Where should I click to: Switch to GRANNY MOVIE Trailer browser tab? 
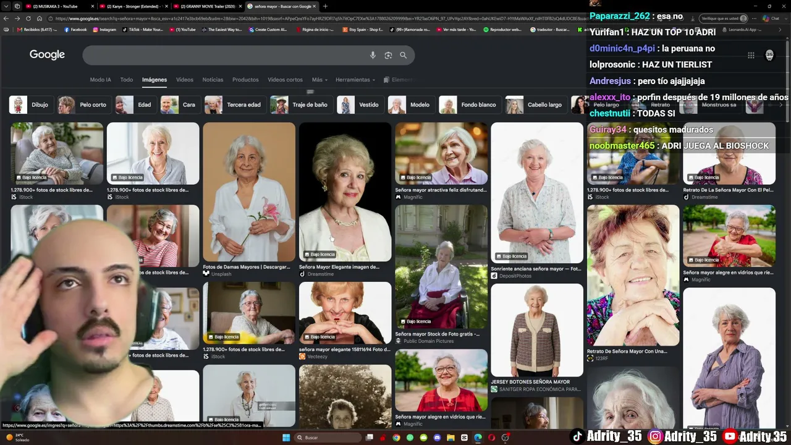(x=206, y=6)
